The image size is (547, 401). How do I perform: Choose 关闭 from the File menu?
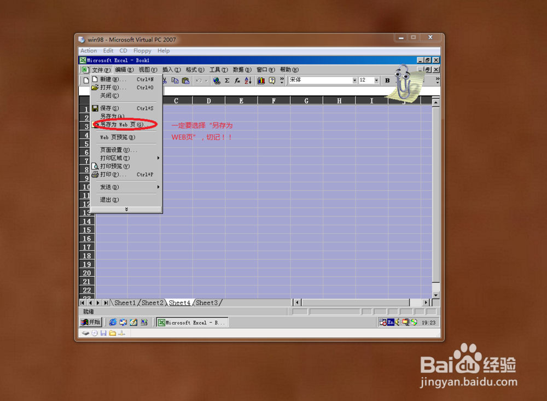pyautogui.click(x=126, y=96)
